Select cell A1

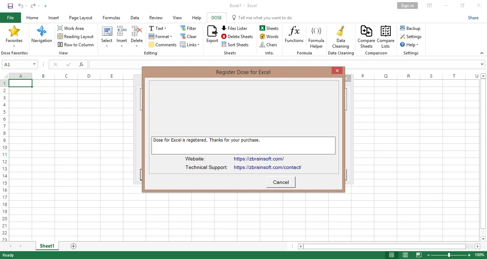[x=21, y=83]
